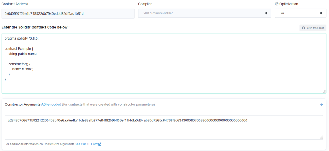This screenshot has width=329, height=151.
Task: Open the Optimization No dropdown
Action: click(x=301, y=13)
